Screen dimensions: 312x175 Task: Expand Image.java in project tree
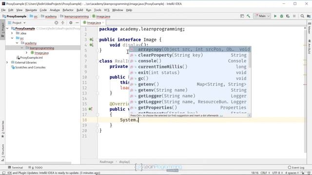27,53
